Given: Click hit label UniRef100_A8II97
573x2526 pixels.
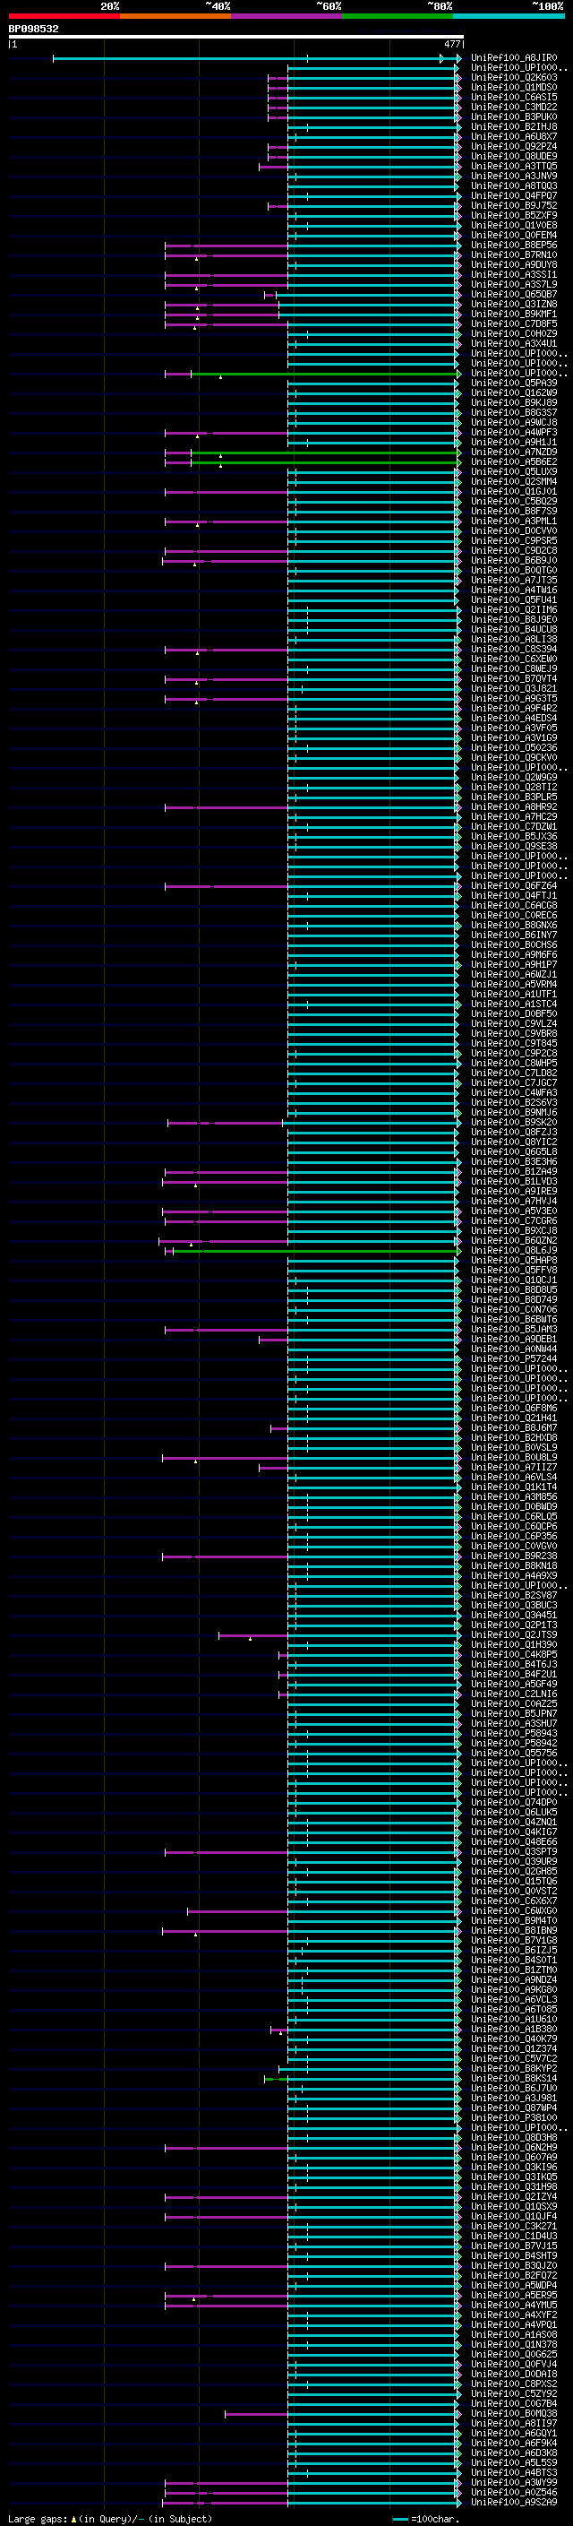Looking at the screenshot, I should [513, 2423].
